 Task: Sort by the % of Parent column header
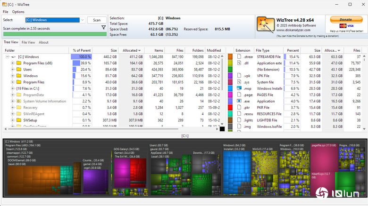point(81,50)
